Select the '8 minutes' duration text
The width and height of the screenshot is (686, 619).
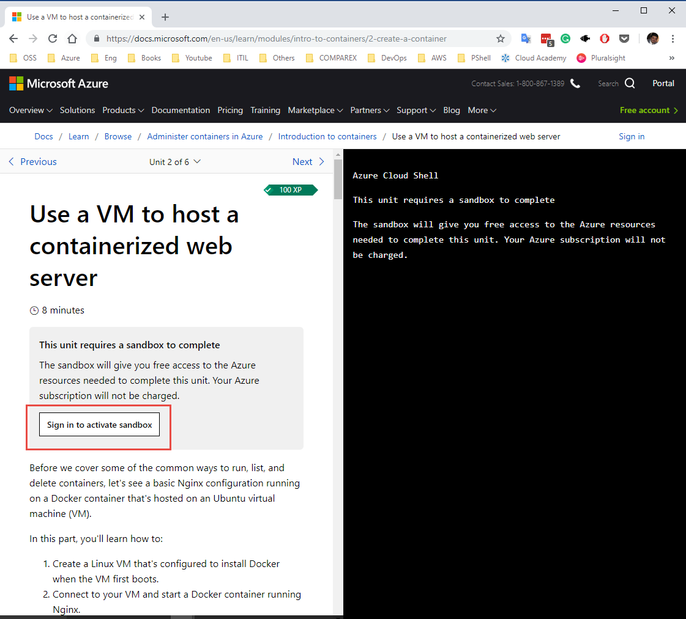63,310
